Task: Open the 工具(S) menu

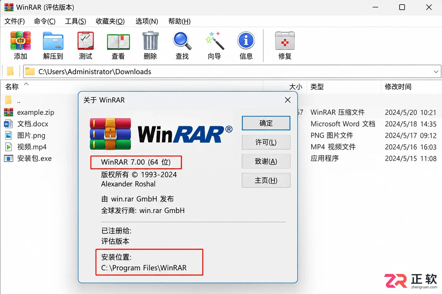Action: click(76, 21)
